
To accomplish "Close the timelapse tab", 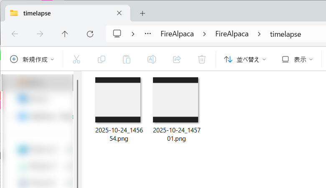I will click(x=119, y=13).
